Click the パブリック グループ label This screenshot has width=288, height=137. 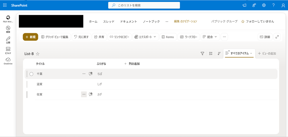tap(224, 21)
